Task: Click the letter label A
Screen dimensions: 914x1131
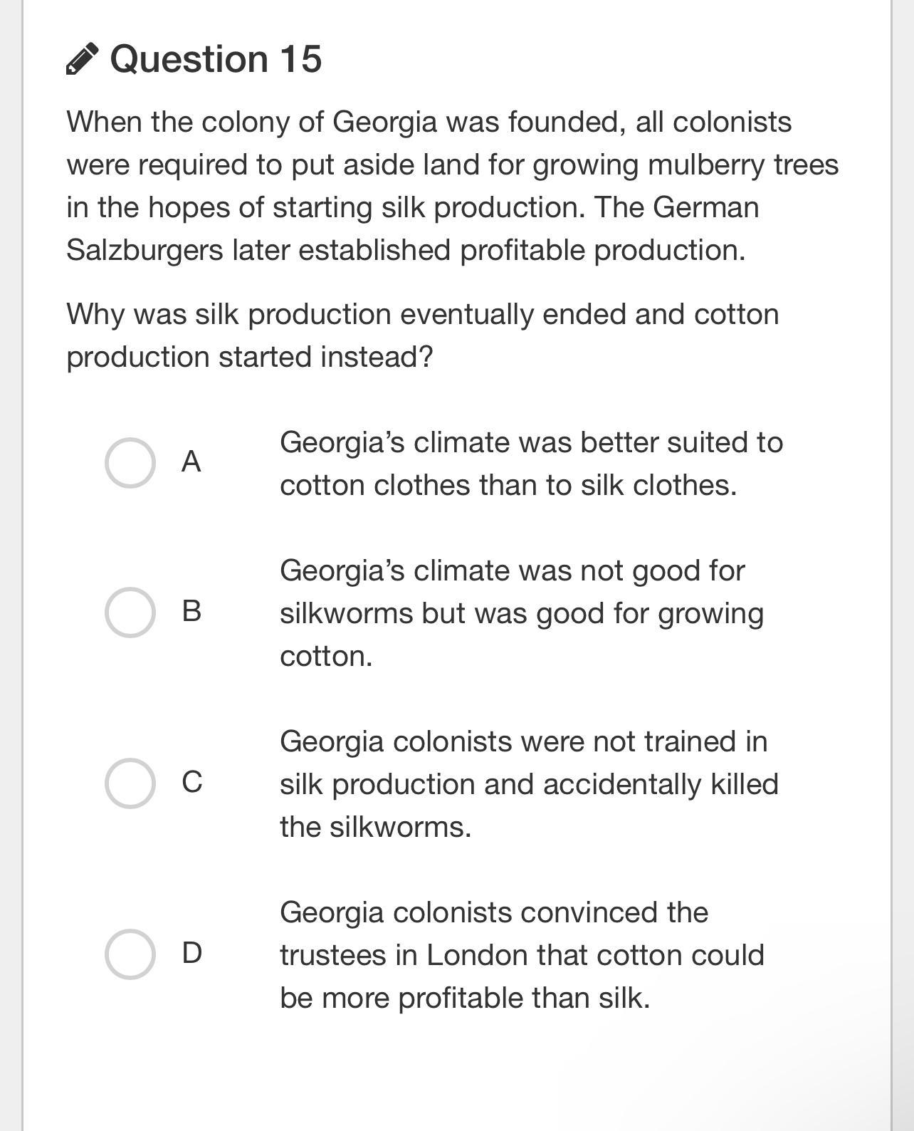Action: pyautogui.click(x=191, y=462)
